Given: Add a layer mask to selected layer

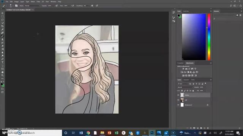Looking at the screenshot, I should (x=194, y=128).
